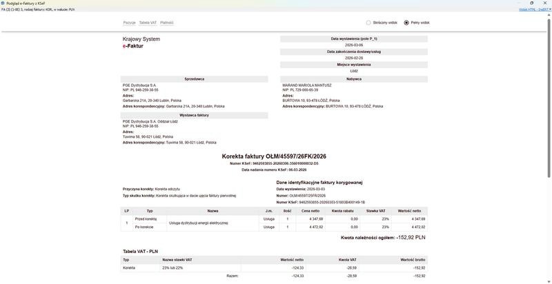Click Przyczyna korekty: Korekta odczytu
Screen dimensions: 552x284
pyautogui.click(x=151, y=189)
